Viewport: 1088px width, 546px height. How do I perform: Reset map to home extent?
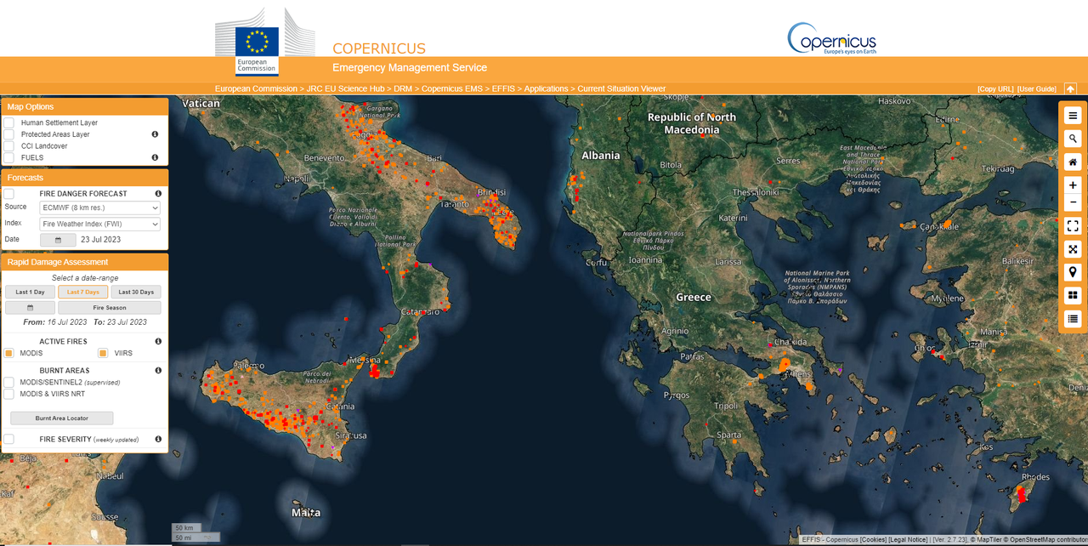(1073, 162)
